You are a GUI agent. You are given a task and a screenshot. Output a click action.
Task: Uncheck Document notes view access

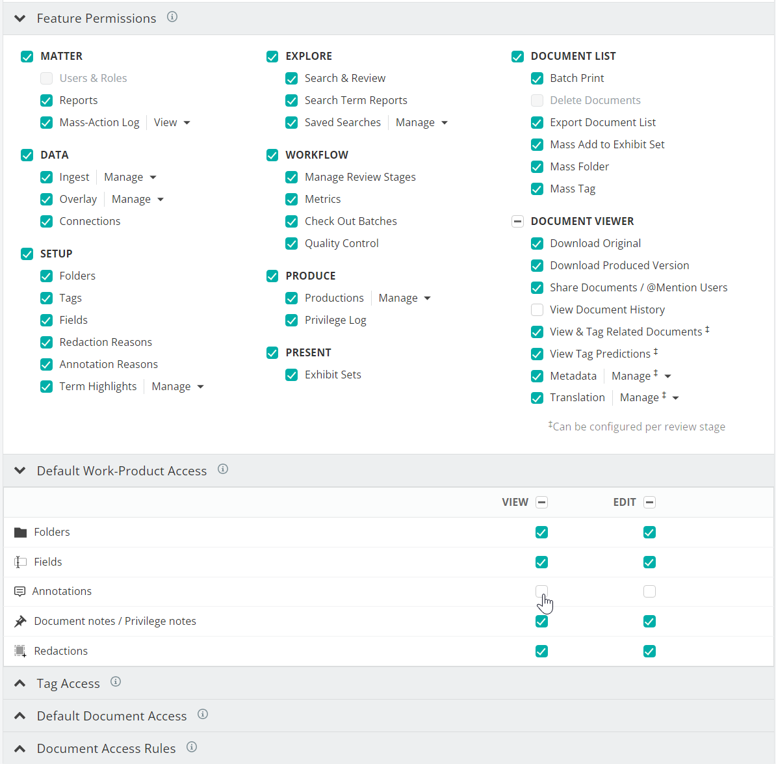click(542, 622)
